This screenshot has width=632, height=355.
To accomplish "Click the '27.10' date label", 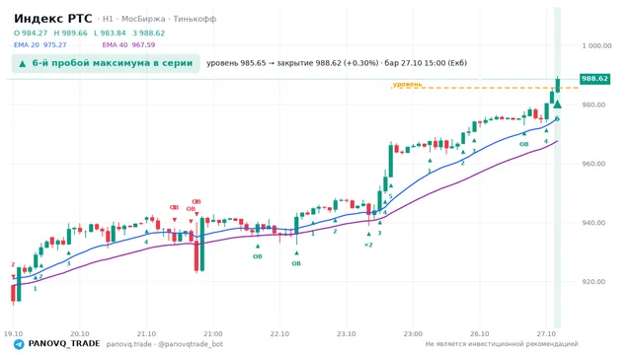I will 546,333.
